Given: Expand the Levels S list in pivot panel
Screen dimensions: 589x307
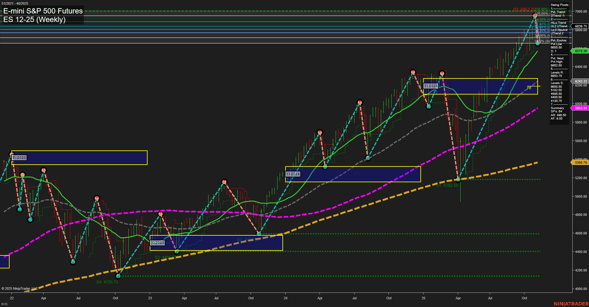Looking at the screenshot, I should point(557,82).
